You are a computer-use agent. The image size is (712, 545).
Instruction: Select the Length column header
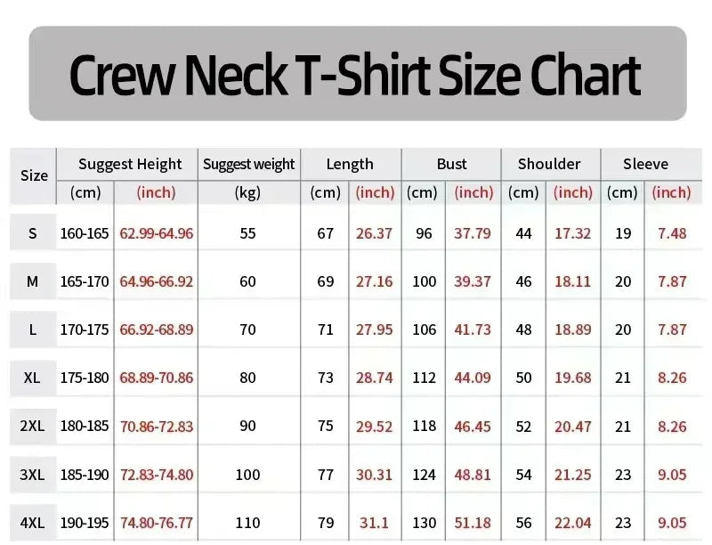(x=350, y=164)
